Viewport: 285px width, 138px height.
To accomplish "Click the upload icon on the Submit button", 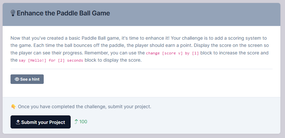I will click(18, 122).
